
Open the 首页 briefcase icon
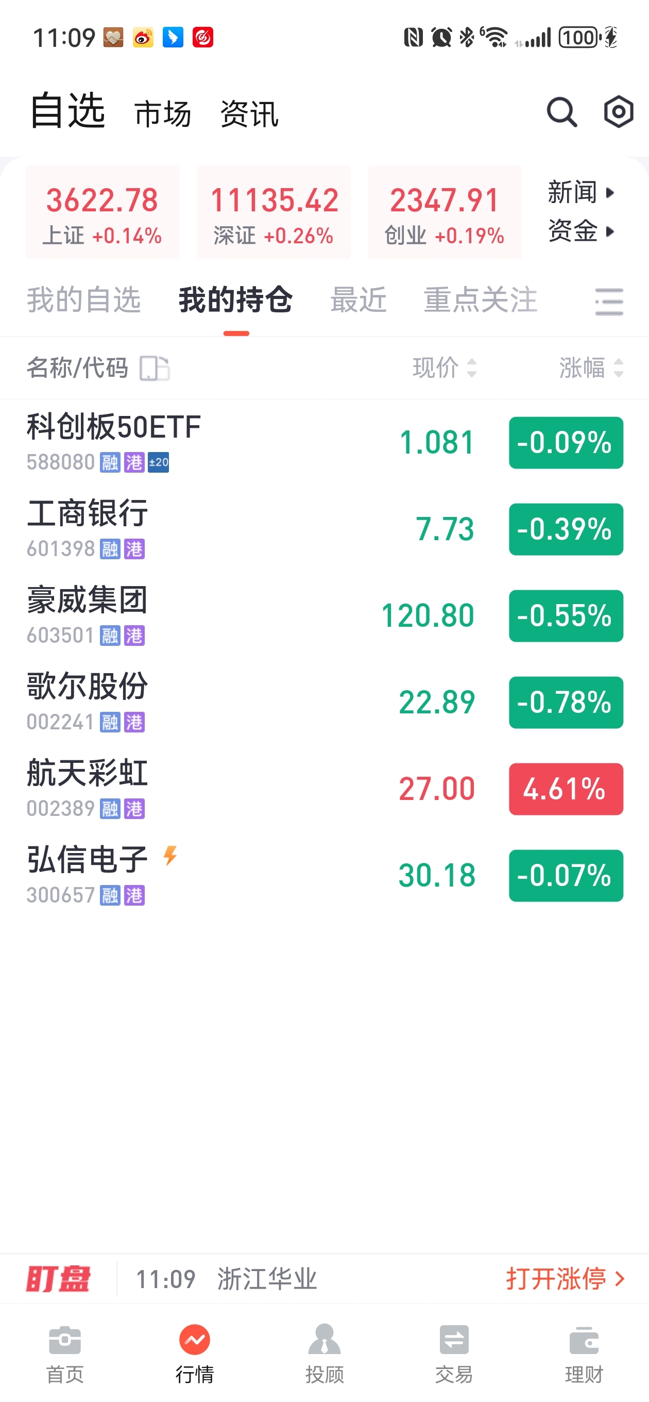65,1339
